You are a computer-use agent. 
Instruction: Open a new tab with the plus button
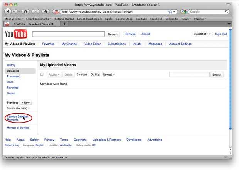(64, 24)
